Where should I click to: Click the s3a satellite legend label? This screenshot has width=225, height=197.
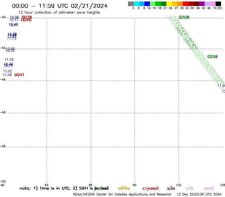click(x=171, y=189)
